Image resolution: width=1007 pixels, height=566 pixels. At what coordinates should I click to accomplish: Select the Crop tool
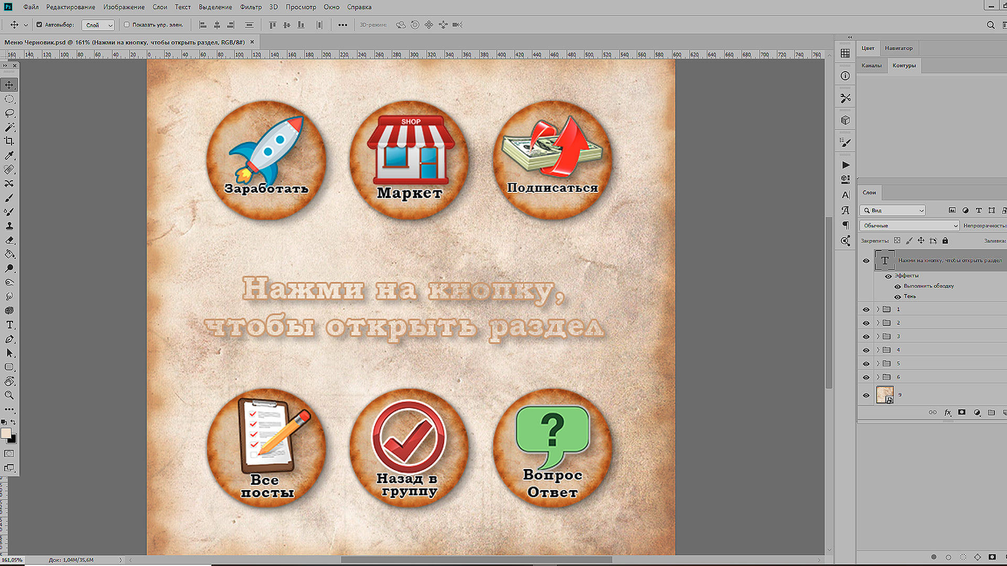[9, 141]
